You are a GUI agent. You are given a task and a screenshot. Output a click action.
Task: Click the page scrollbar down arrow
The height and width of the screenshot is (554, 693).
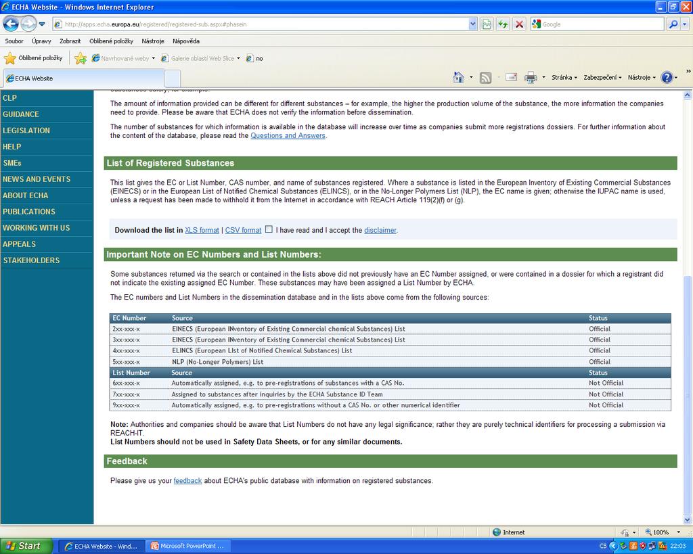688,520
